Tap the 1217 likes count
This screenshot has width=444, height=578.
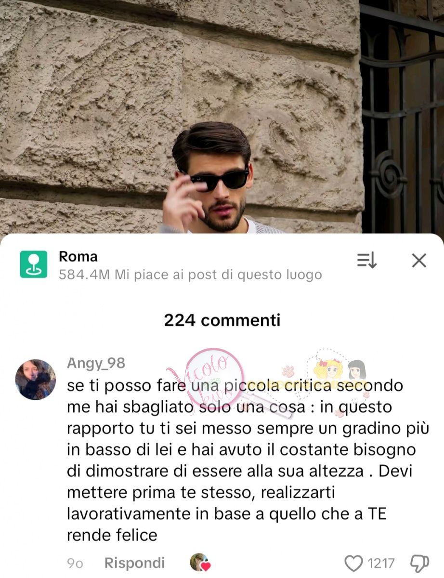click(381, 563)
